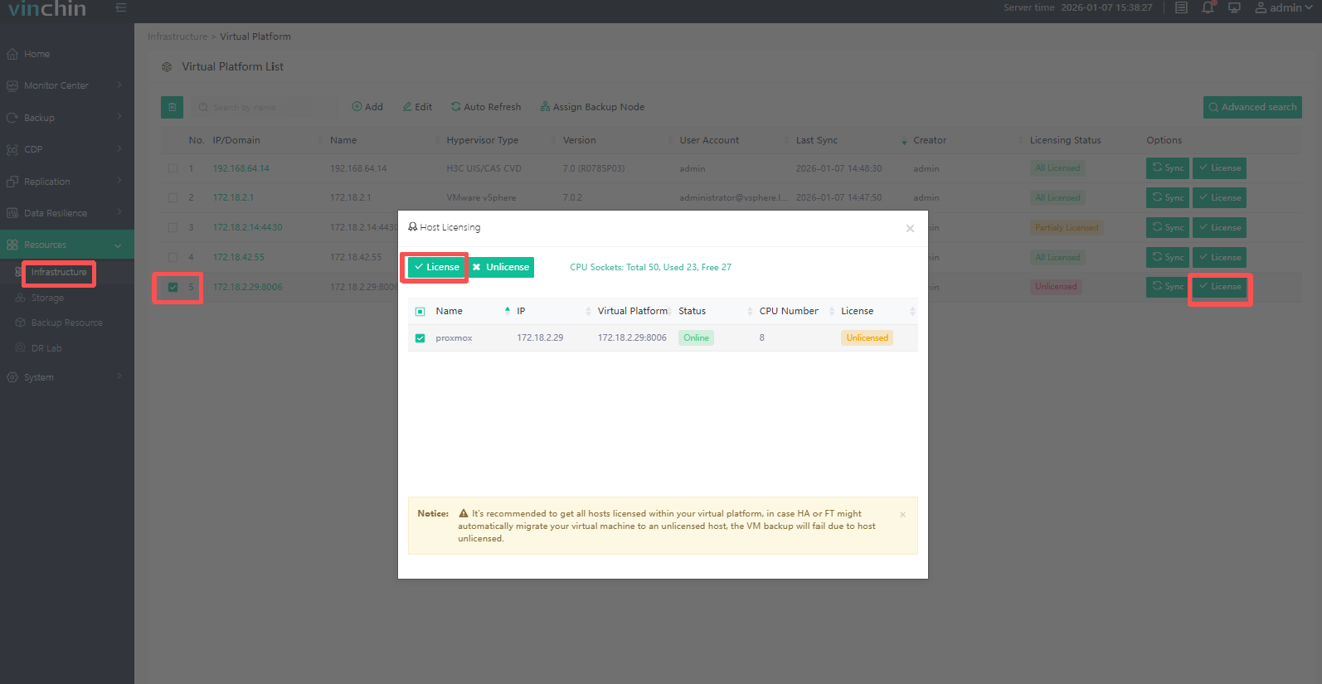
Task: Sort hosts by Name column
Action: point(450,311)
